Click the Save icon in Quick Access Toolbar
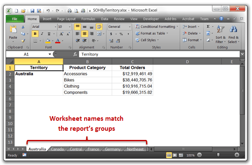This screenshot has height=165, width=252. click(33, 11)
